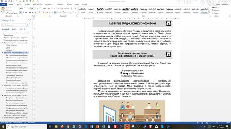Switch to the PAGES tab in Navigation
This screenshot has height=129, width=231.
(x=14, y=29)
